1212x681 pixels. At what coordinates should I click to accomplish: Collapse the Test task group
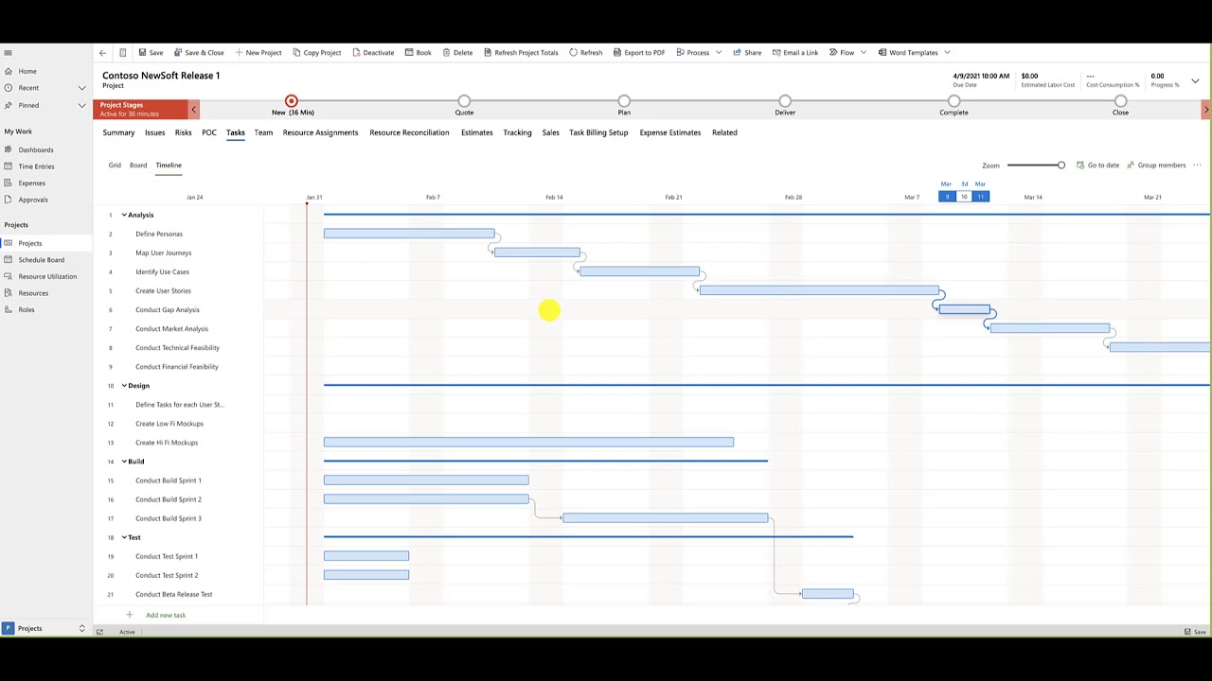click(124, 537)
